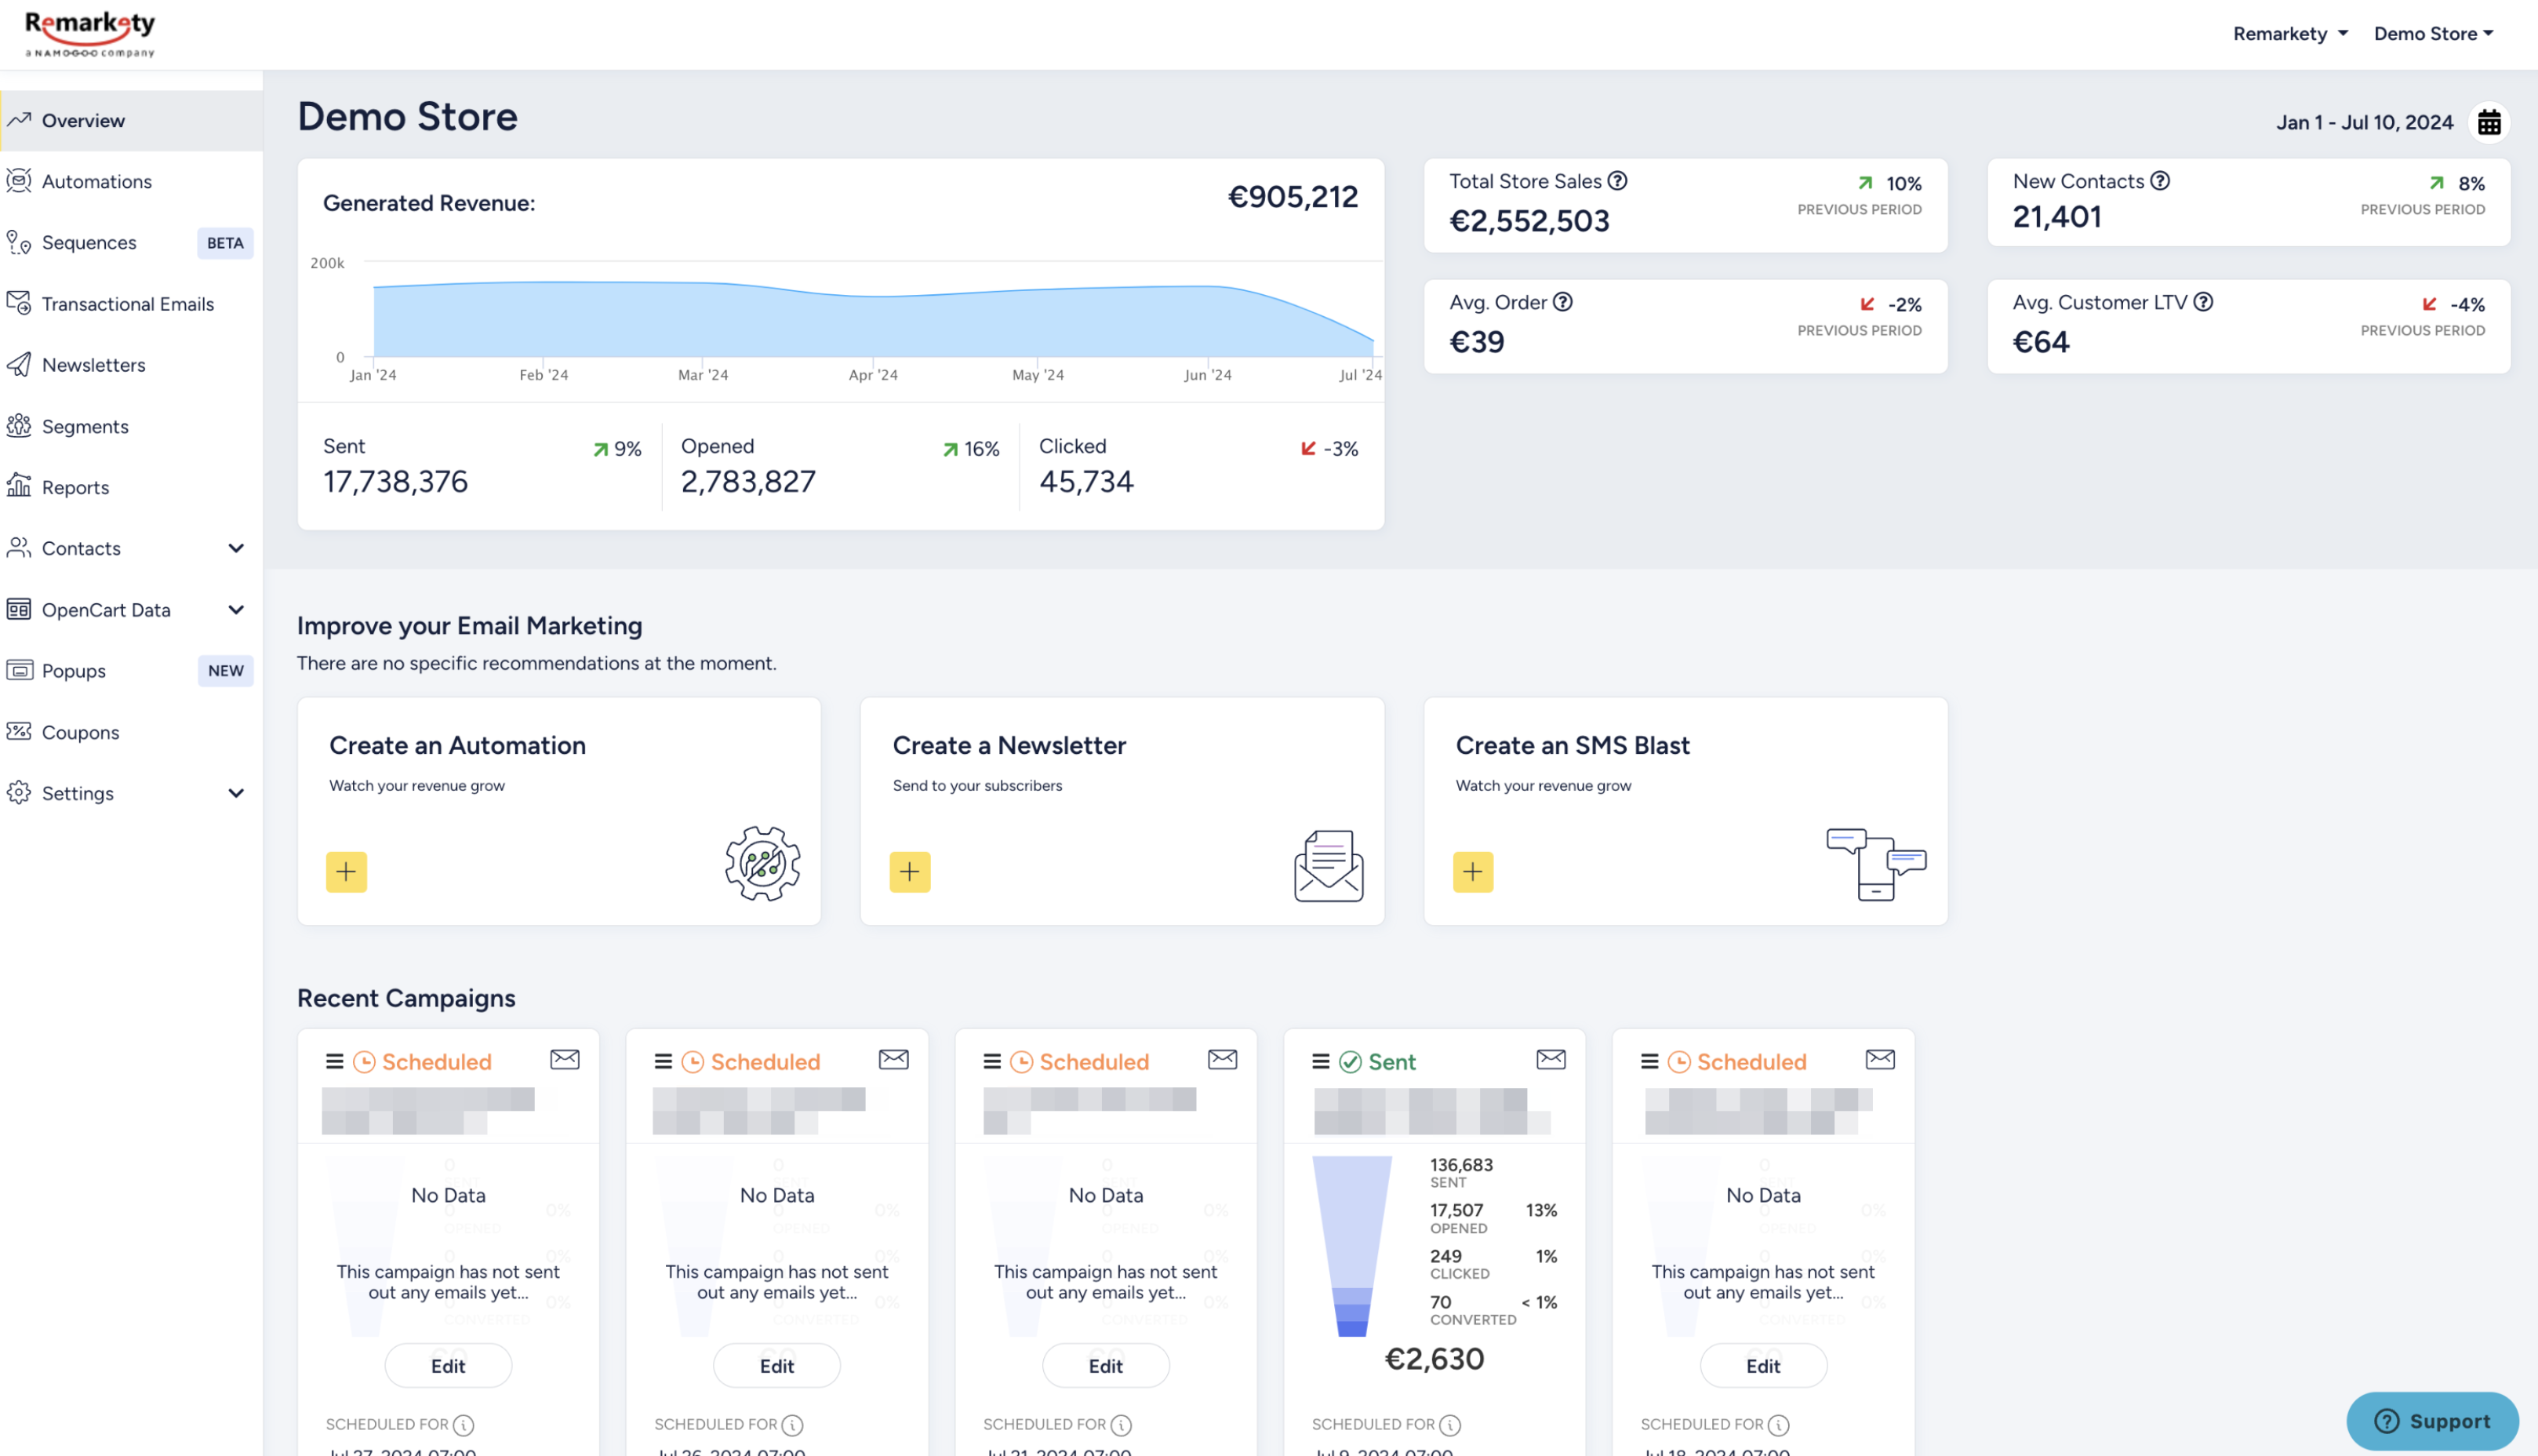Viewport: 2538px width, 1456px height.
Task: Click the BETA badge next to Sequences
Action: (225, 243)
